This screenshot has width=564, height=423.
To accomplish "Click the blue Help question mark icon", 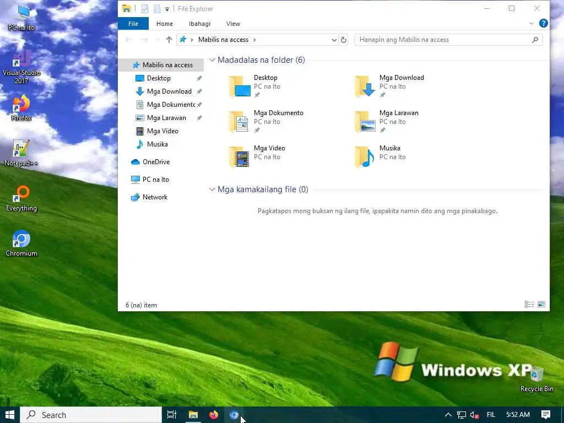I will coord(543,23).
